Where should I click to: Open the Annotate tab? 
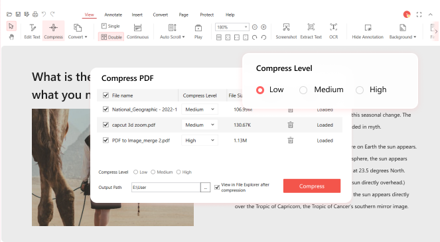[x=113, y=15]
